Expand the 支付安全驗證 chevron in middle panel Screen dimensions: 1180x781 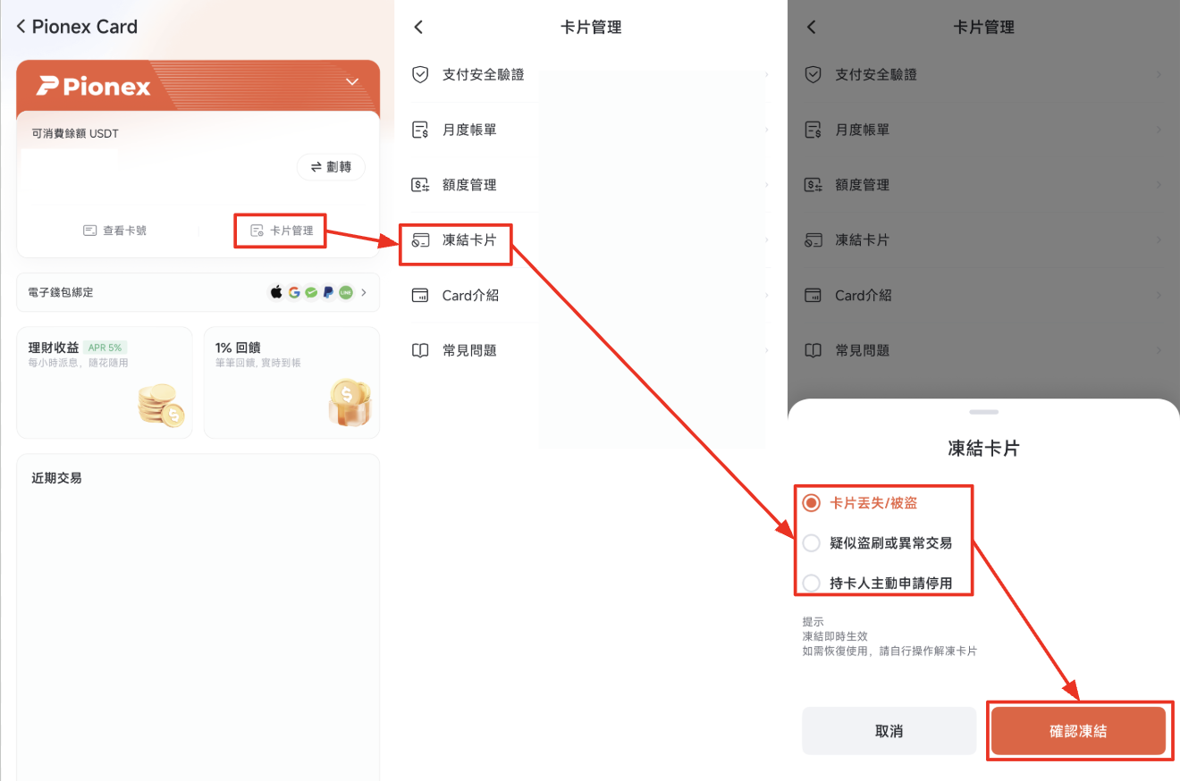click(767, 75)
